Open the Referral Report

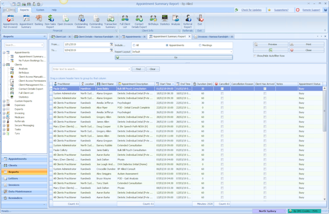coord(188,21)
